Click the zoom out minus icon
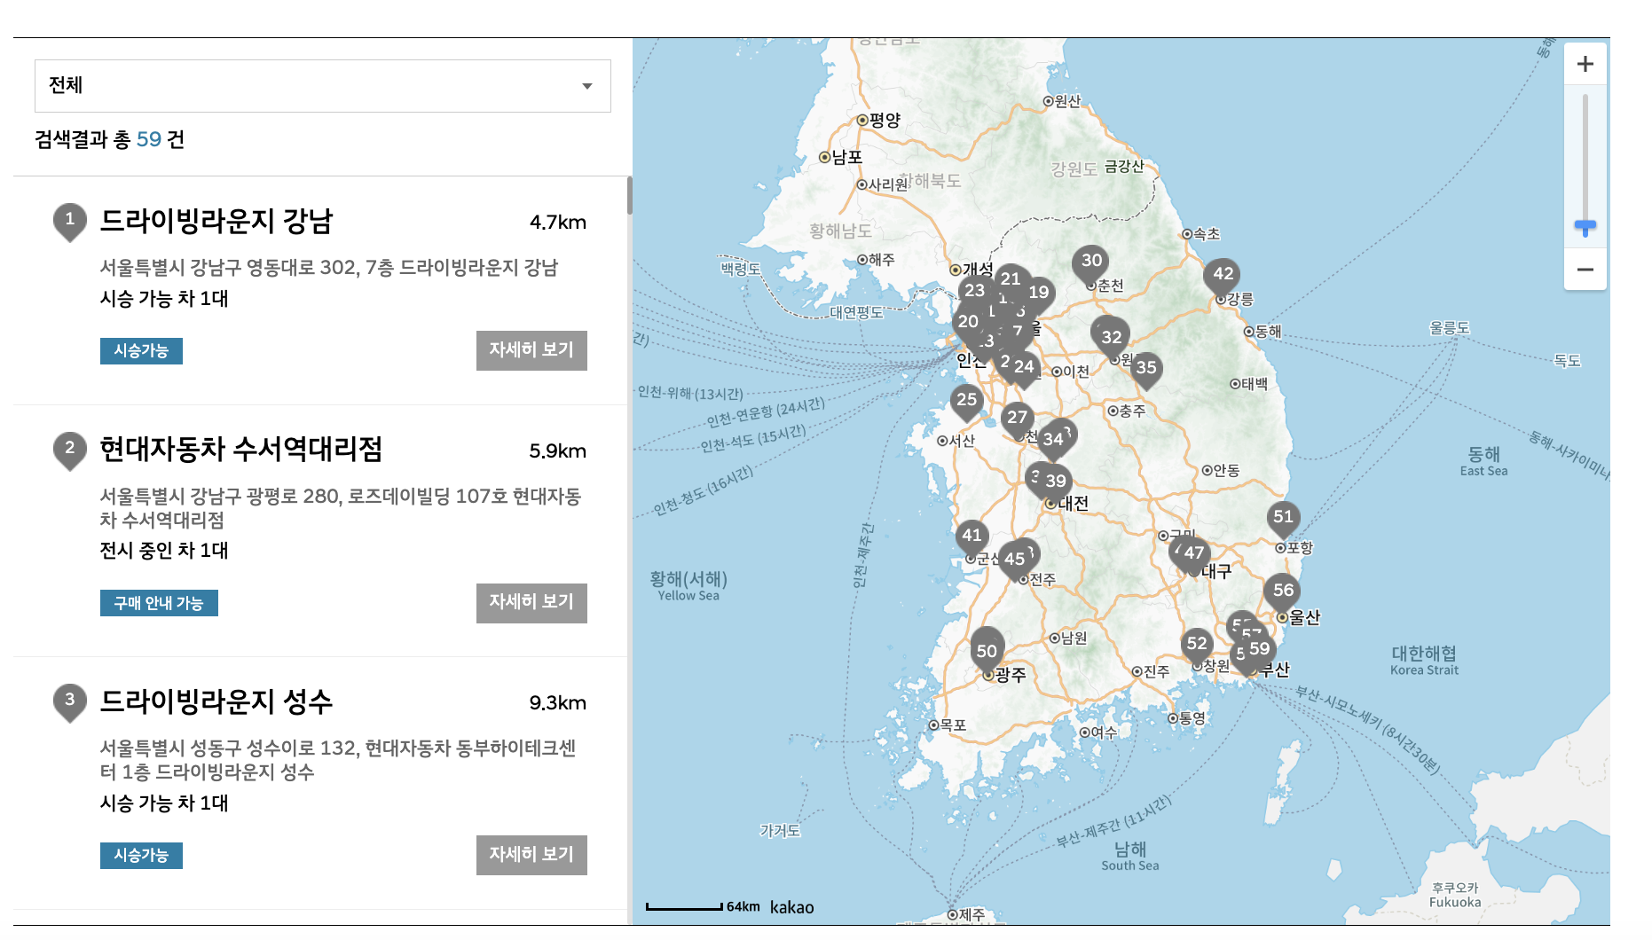The width and height of the screenshot is (1652, 940). click(x=1585, y=270)
